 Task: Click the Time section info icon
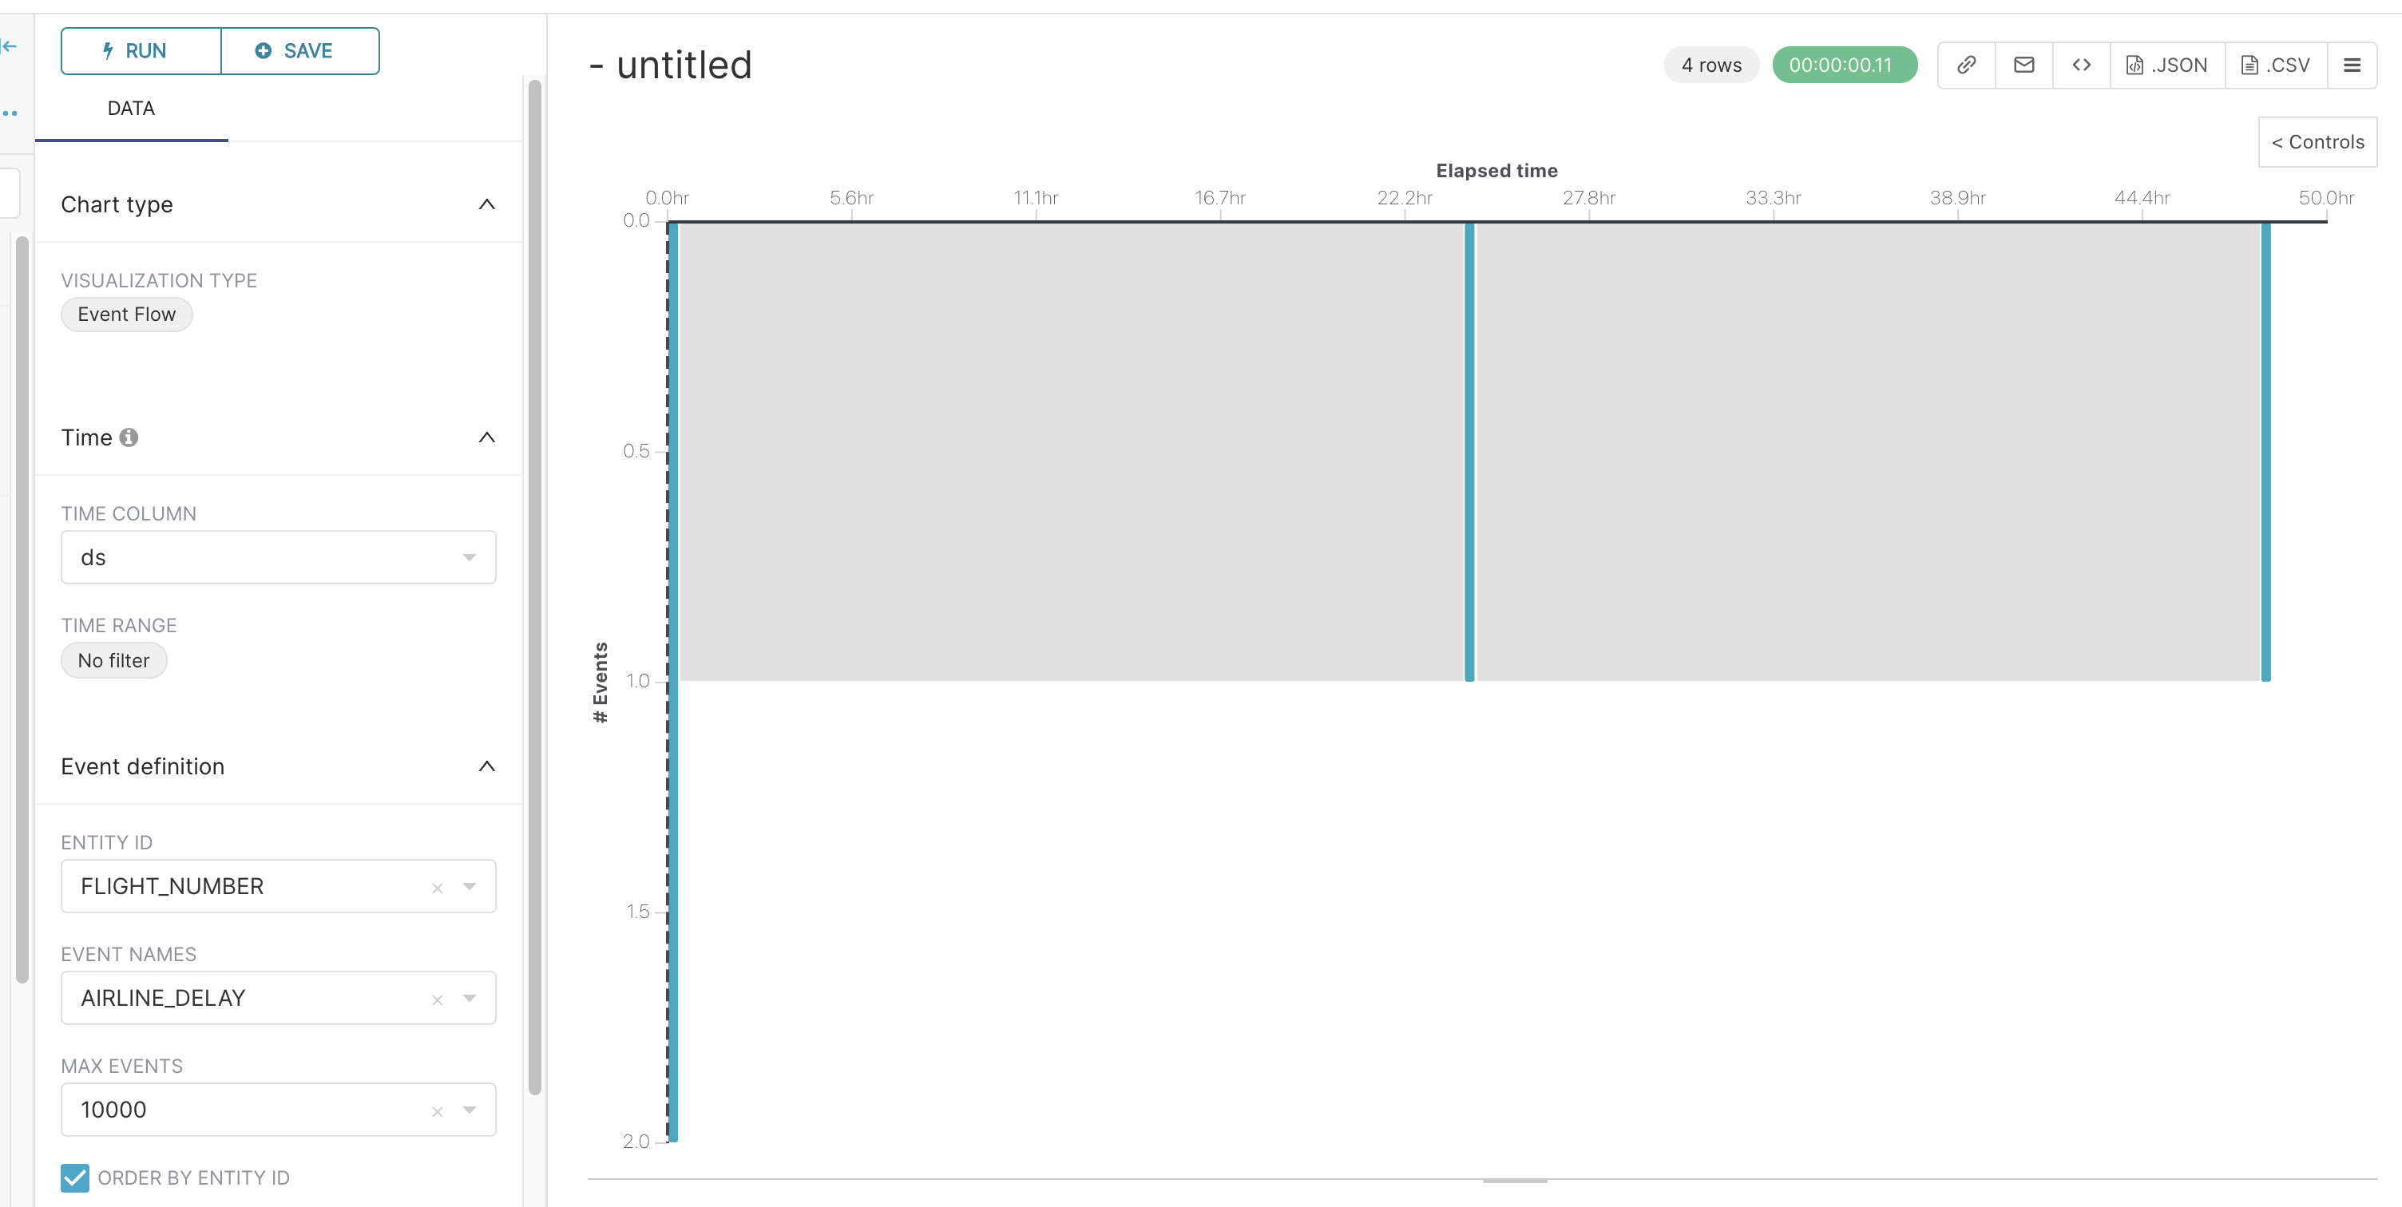(129, 436)
